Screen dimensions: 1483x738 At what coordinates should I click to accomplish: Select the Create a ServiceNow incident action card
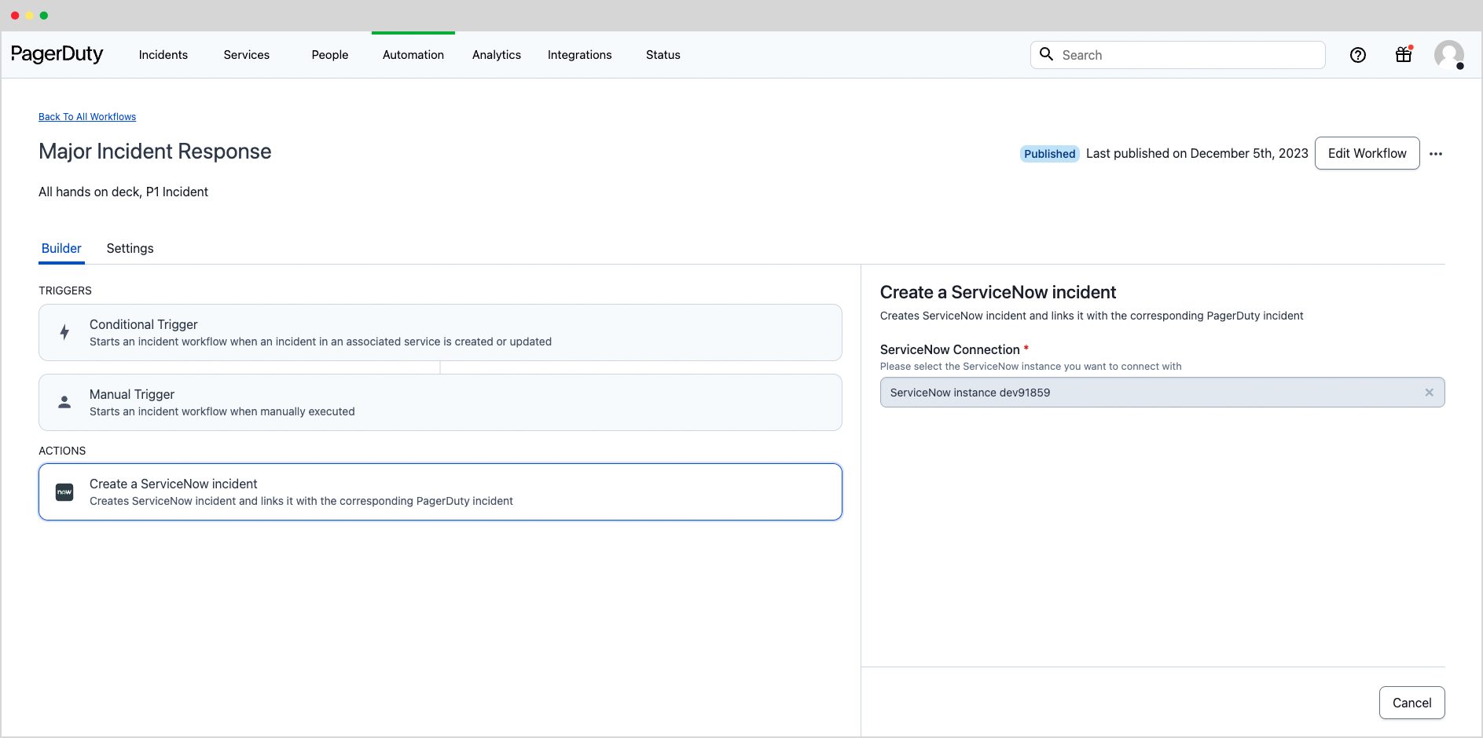coord(440,491)
